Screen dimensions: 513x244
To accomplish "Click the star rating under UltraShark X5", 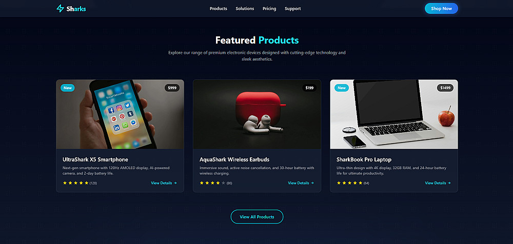I will pyautogui.click(x=75, y=183).
